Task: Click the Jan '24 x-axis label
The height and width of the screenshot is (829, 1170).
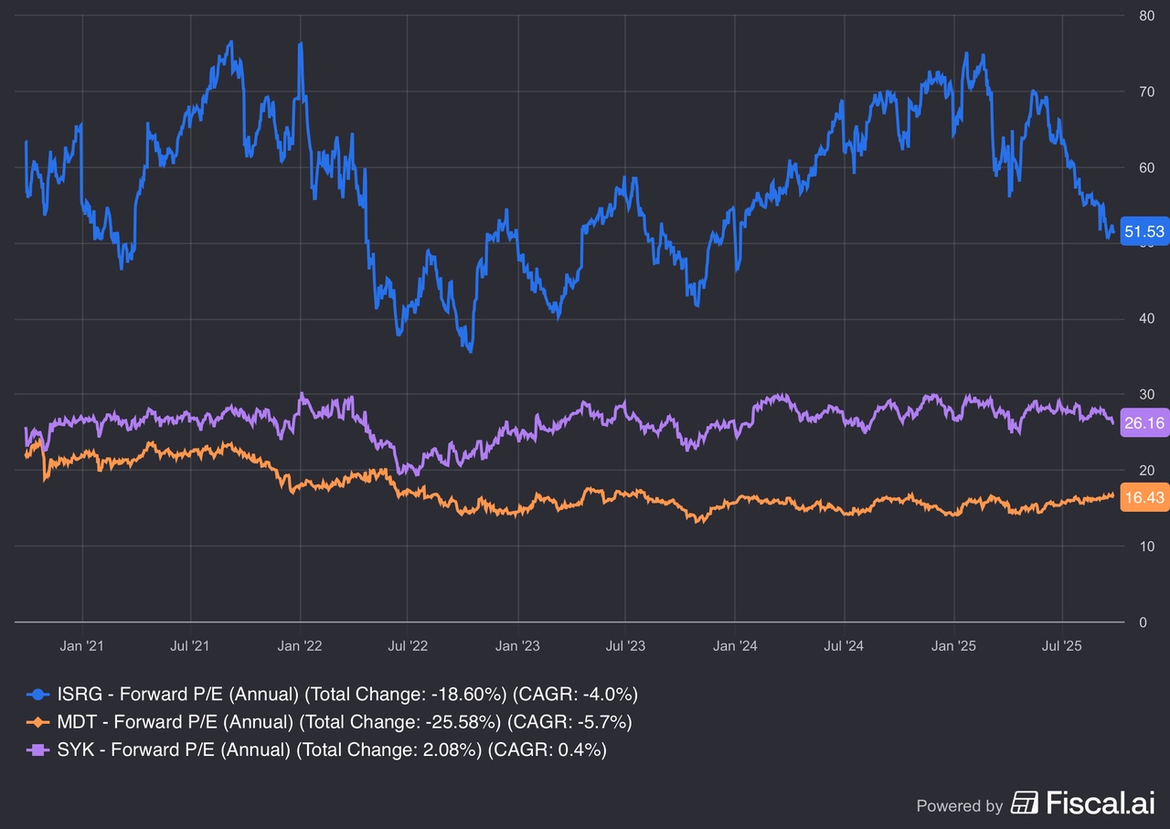Action: click(x=735, y=646)
